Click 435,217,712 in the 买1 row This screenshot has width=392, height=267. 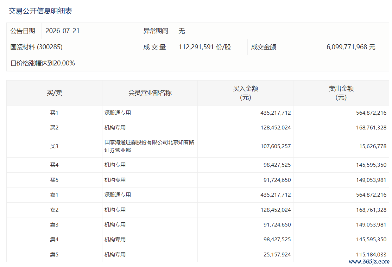(x=276, y=113)
